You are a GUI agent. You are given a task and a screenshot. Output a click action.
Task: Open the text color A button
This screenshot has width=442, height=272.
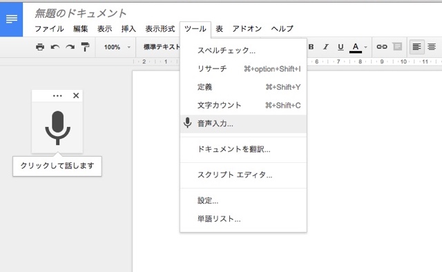coord(356,48)
